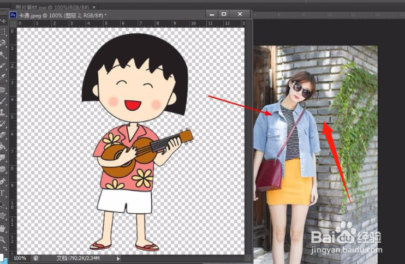Select the Sponge tool
Viewport: 405px width, 264px height.
tap(3, 169)
